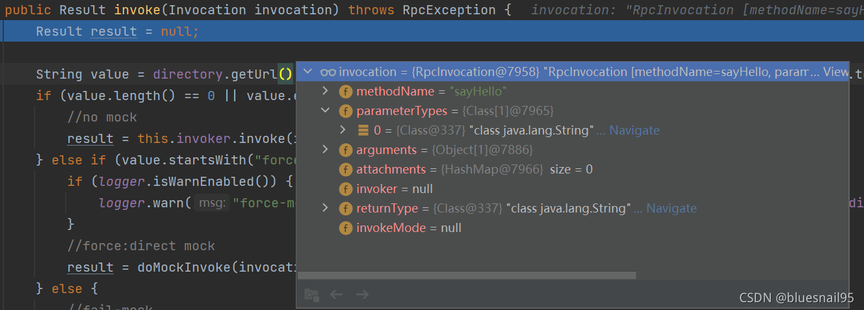Click the Set as root folder icon in popup toolbar

click(x=312, y=295)
